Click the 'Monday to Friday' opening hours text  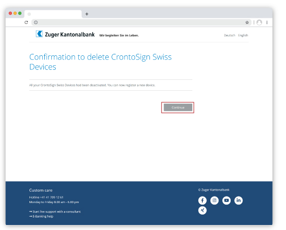(54, 202)
